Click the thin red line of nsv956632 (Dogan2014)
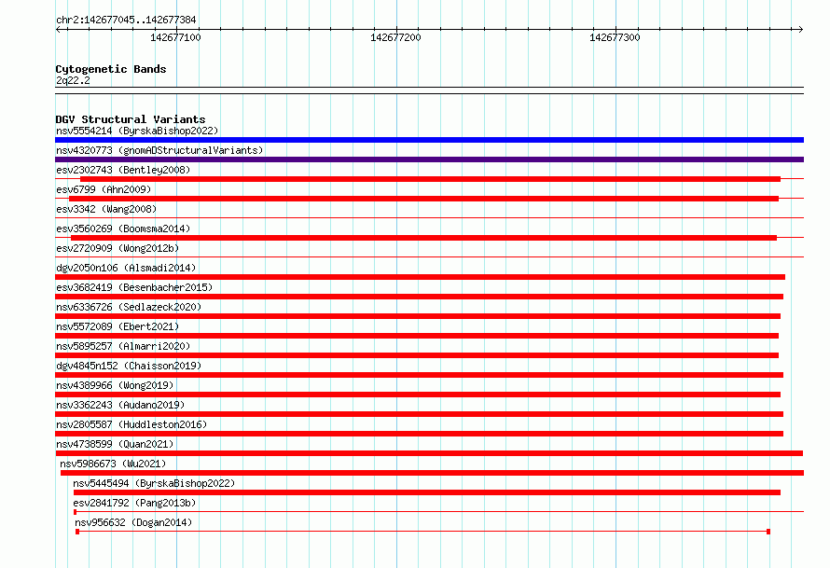 (x=423, y=532)
